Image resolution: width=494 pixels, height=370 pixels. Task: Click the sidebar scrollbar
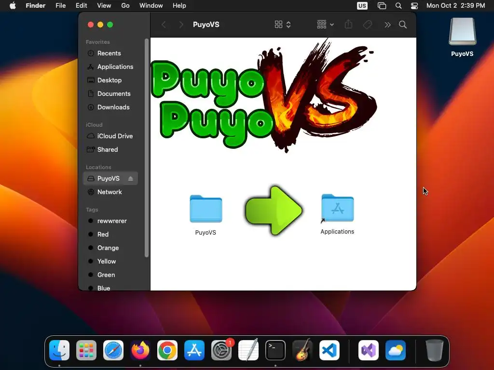click(147, 148)
